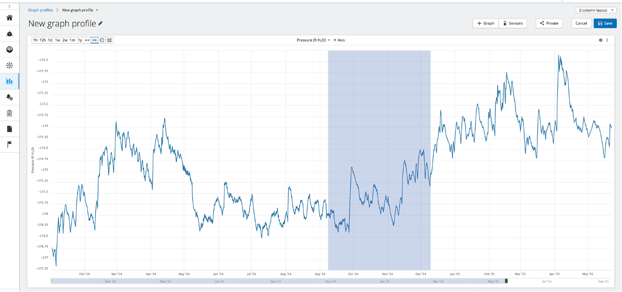Open the flag icon in sidebar
The image size is (622, 292).
coord(9,144)
